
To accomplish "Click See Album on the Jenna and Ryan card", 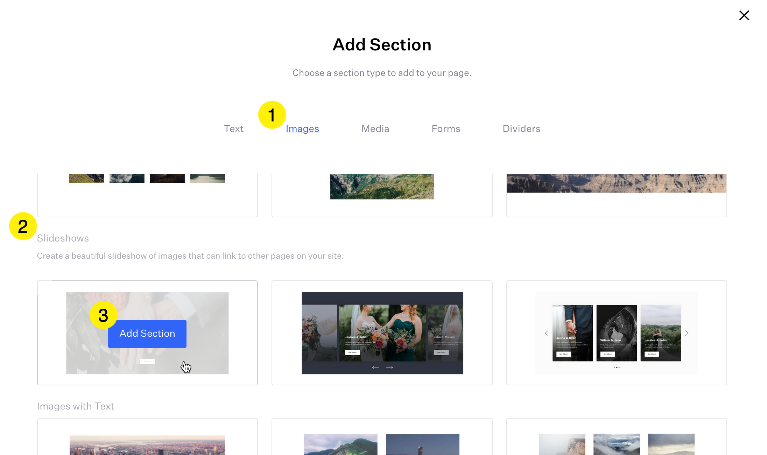I will coord(564,354).
